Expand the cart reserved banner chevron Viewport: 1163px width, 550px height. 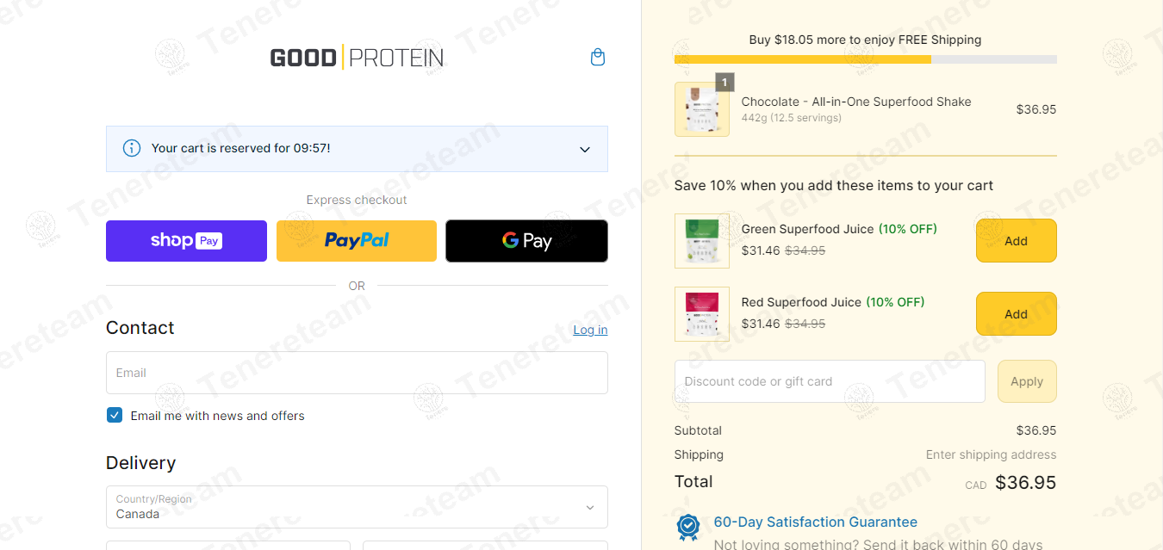[x=585, y=149]
